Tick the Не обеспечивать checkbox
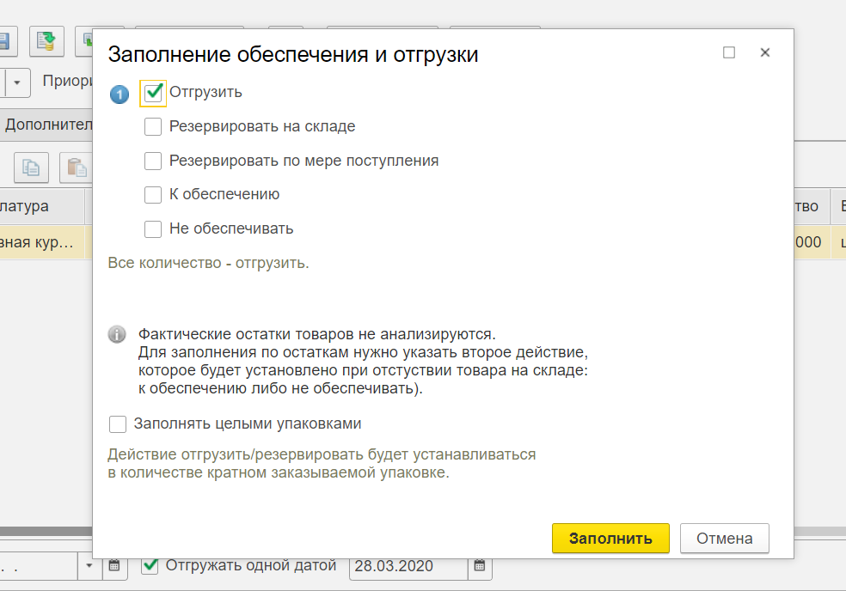Image resolution: width=846 pixels, height=591 pixels. click(153, 229)
